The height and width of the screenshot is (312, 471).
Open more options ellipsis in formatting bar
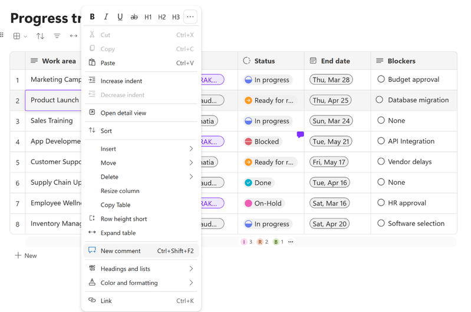190,17
